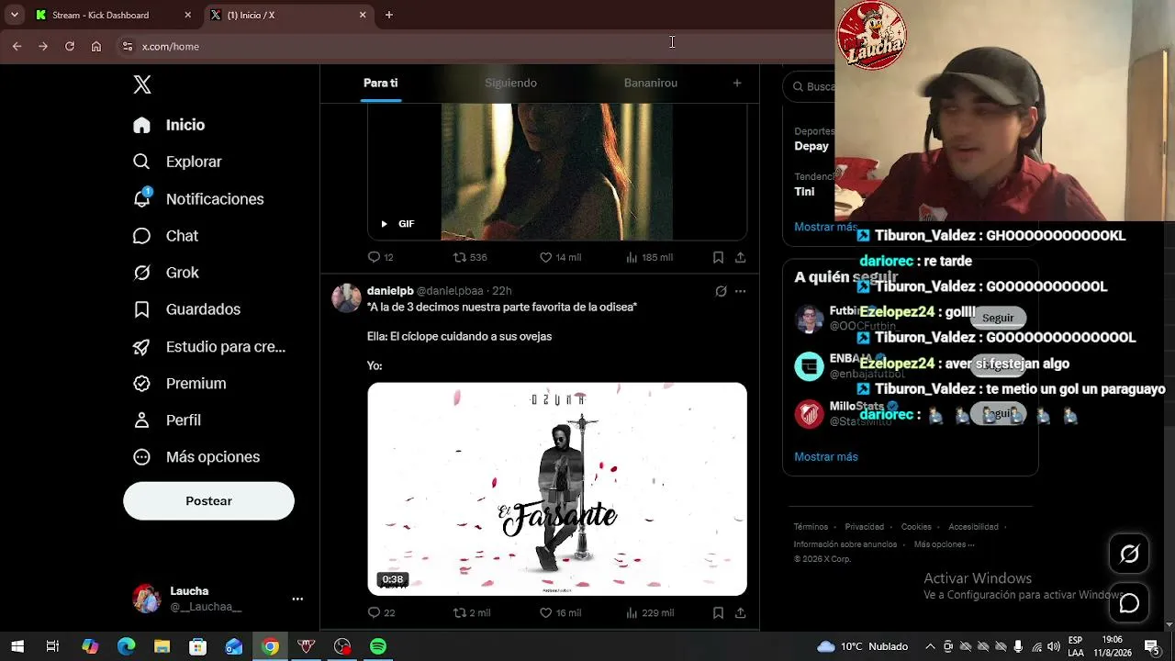
Task: Open Información sobre anuncios link
Action: tap(845, 544)
